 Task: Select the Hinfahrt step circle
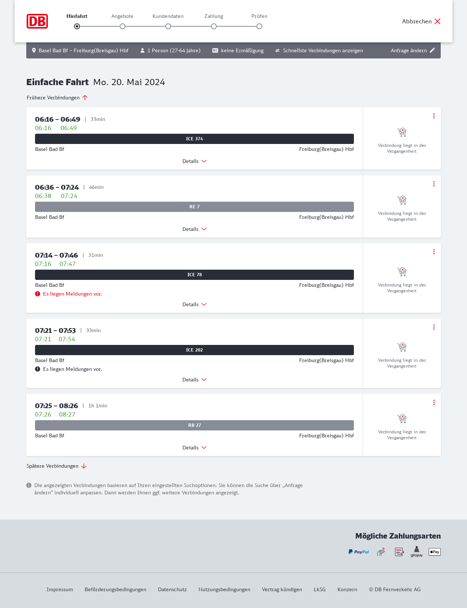pos(77,26)
